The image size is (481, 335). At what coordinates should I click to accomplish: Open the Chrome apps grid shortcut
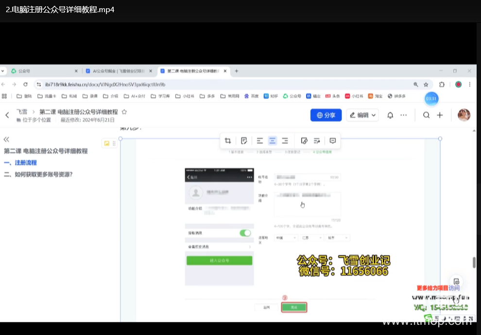point(4,96)
